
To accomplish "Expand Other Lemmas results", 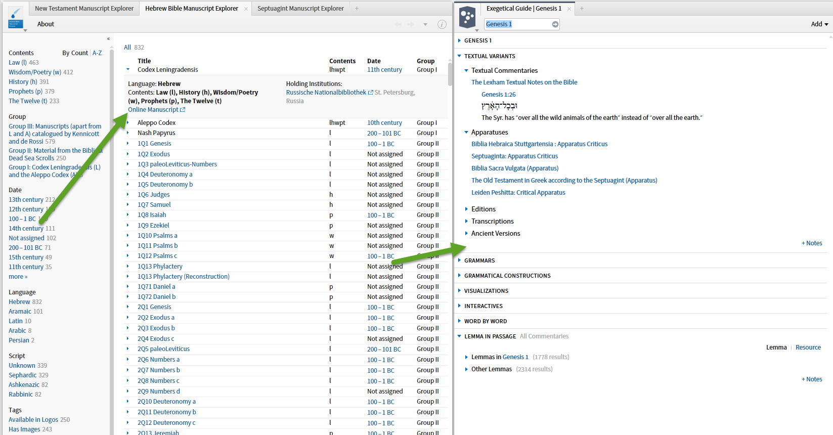I will coord(466,369).
